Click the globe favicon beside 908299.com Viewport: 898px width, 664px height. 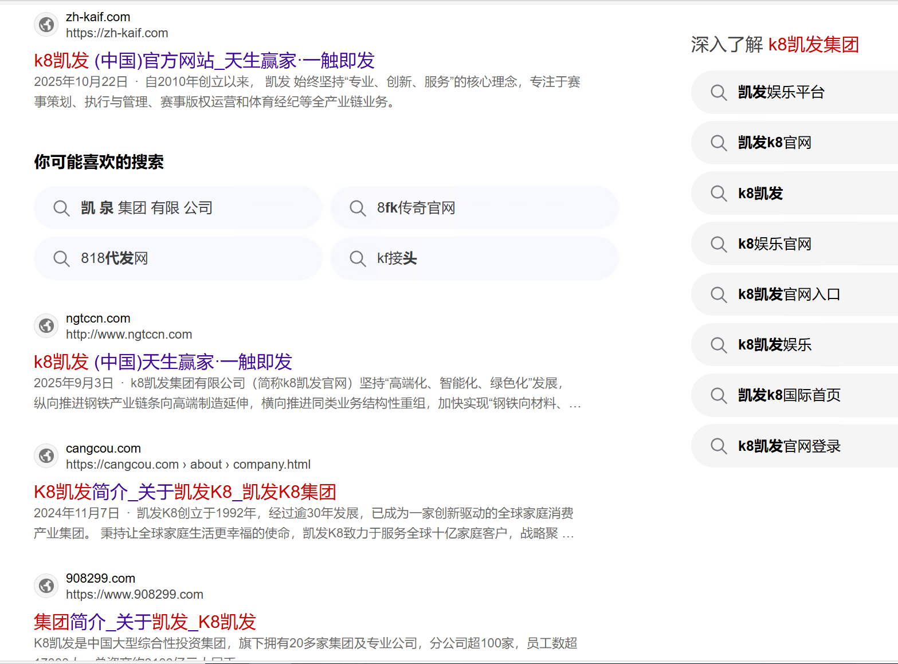(x=46, y=586)
